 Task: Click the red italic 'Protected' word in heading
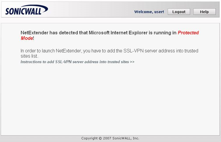[x=188, y=33]
